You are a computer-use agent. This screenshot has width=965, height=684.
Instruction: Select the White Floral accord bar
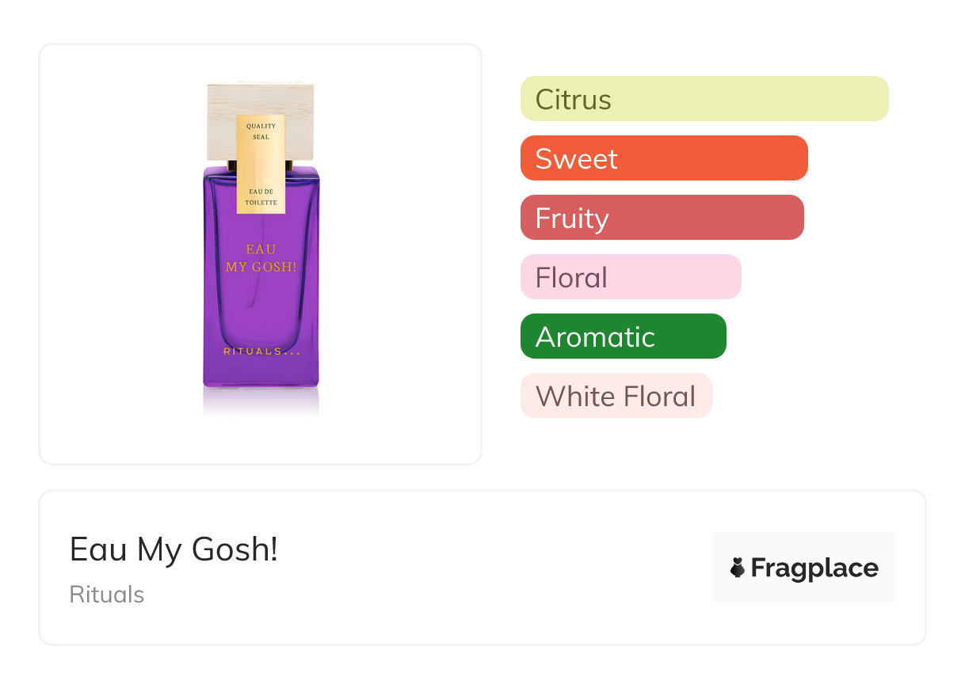pyautogui.click(x=616, y=396)
